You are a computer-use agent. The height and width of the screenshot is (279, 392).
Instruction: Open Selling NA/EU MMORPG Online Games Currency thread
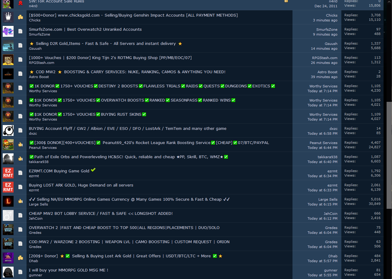(x=129, y=199)
